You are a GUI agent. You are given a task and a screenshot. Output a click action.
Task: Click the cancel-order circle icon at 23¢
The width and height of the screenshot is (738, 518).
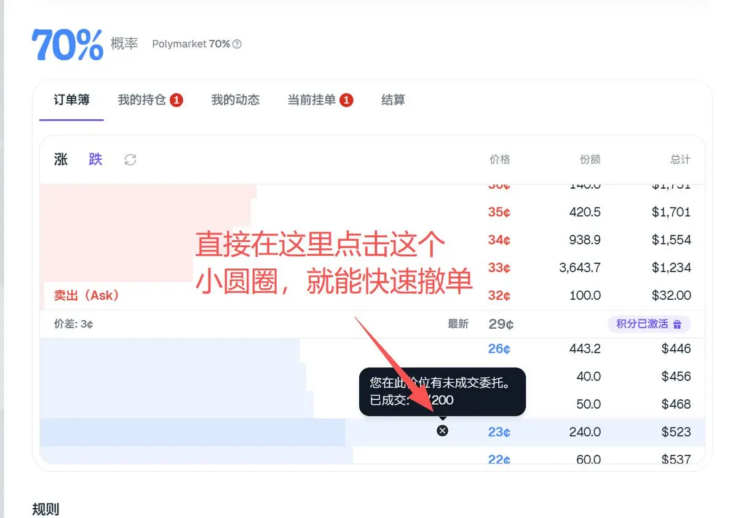click(442, 431)
